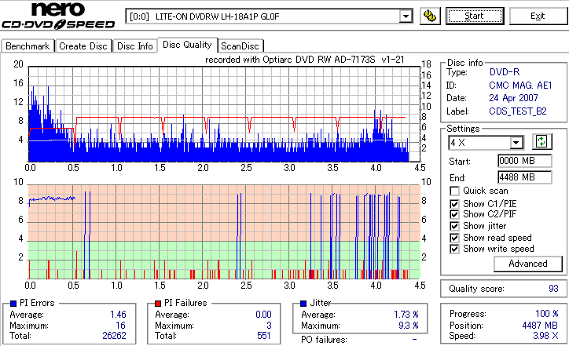Open the Create Disc tab
The image size is (569, 346).
pyautogui.click(x=83, y=46)
